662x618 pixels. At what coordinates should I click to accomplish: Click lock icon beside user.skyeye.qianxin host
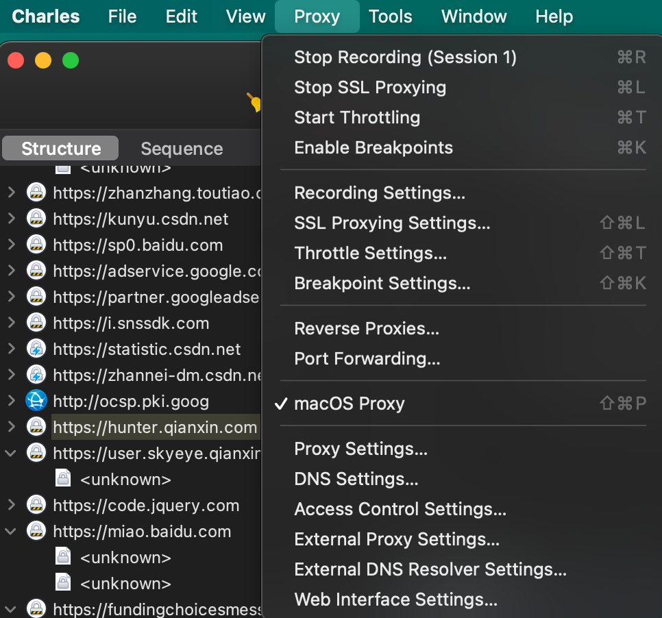coord(36,453)
